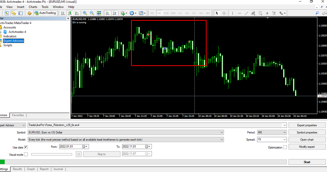Image resolution: width=327 pixels, height=172 pixels.
Task: Open the indicators list dropdown
Action: 124,13
